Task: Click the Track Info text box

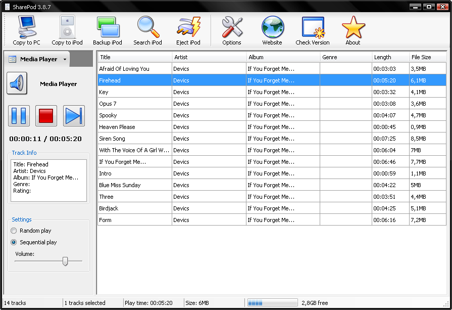Action: click(48, 181)
